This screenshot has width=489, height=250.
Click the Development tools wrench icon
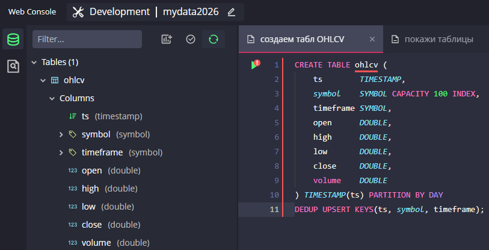click(78, 12)
